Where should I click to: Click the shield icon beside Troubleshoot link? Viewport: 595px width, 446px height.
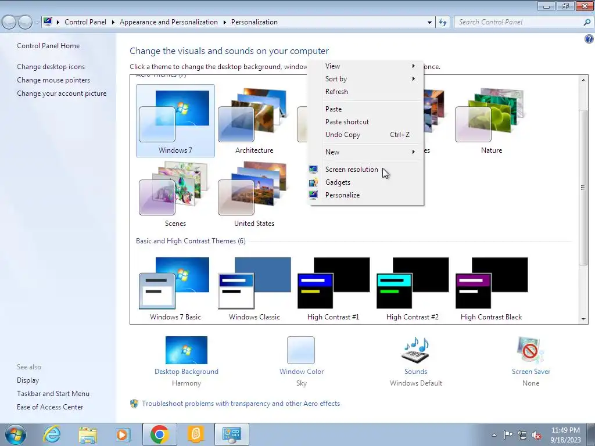tap(134, 404)
